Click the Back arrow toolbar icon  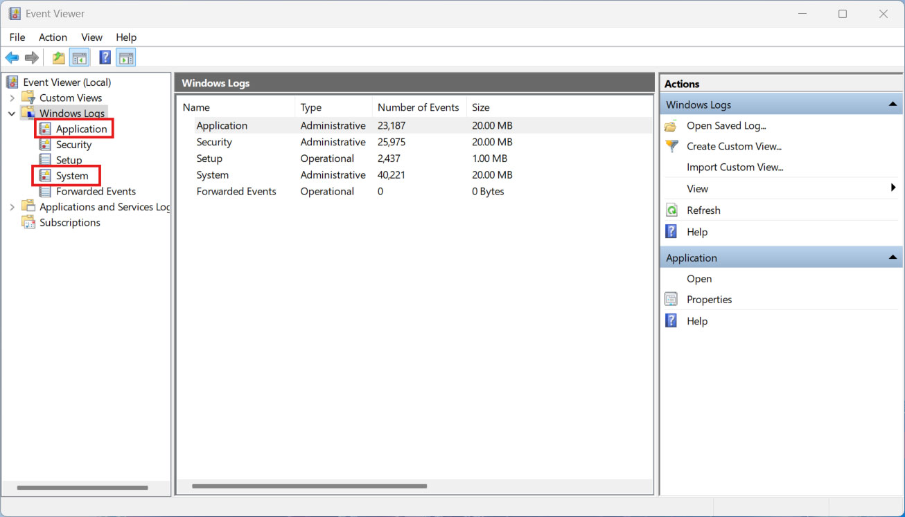12,58
